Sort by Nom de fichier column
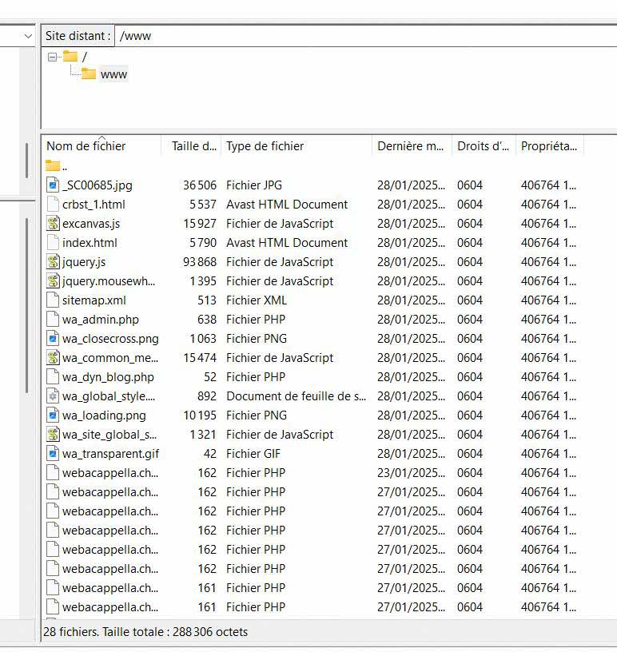The width and height of the screenshot is (617, 652). 86,146
